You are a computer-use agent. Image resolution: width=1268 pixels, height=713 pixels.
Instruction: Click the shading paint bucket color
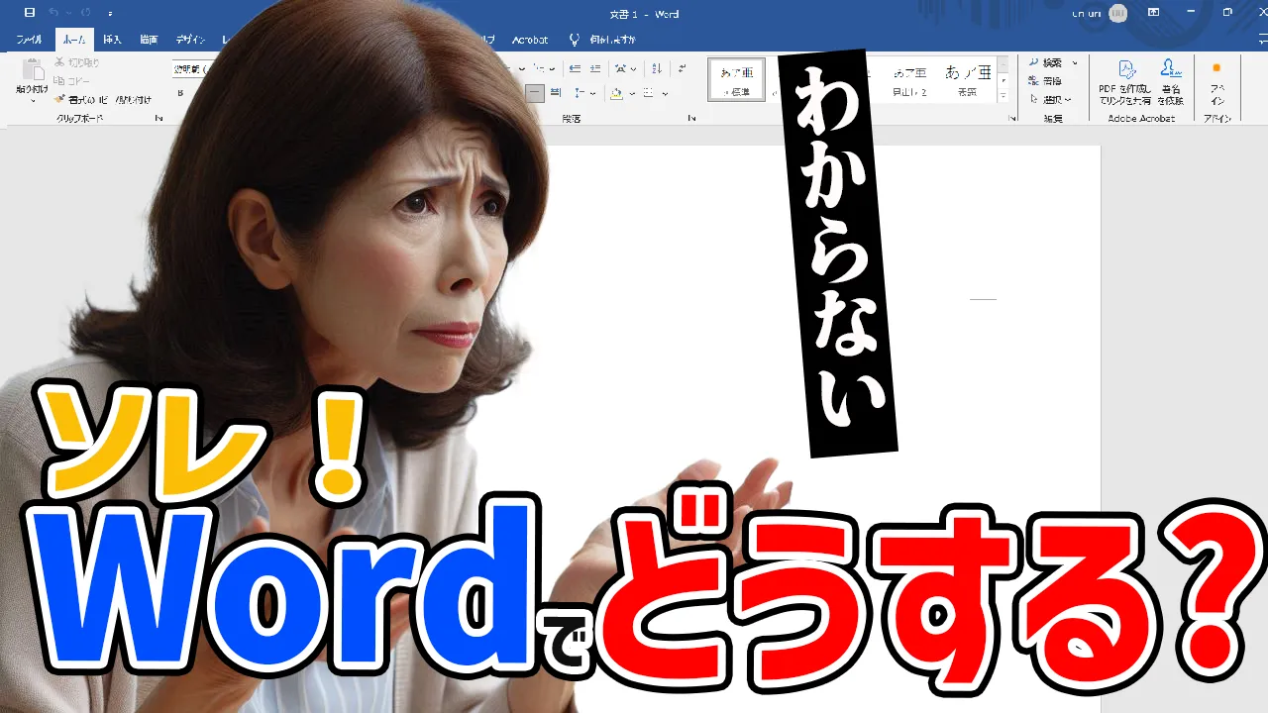pos(616,93)
